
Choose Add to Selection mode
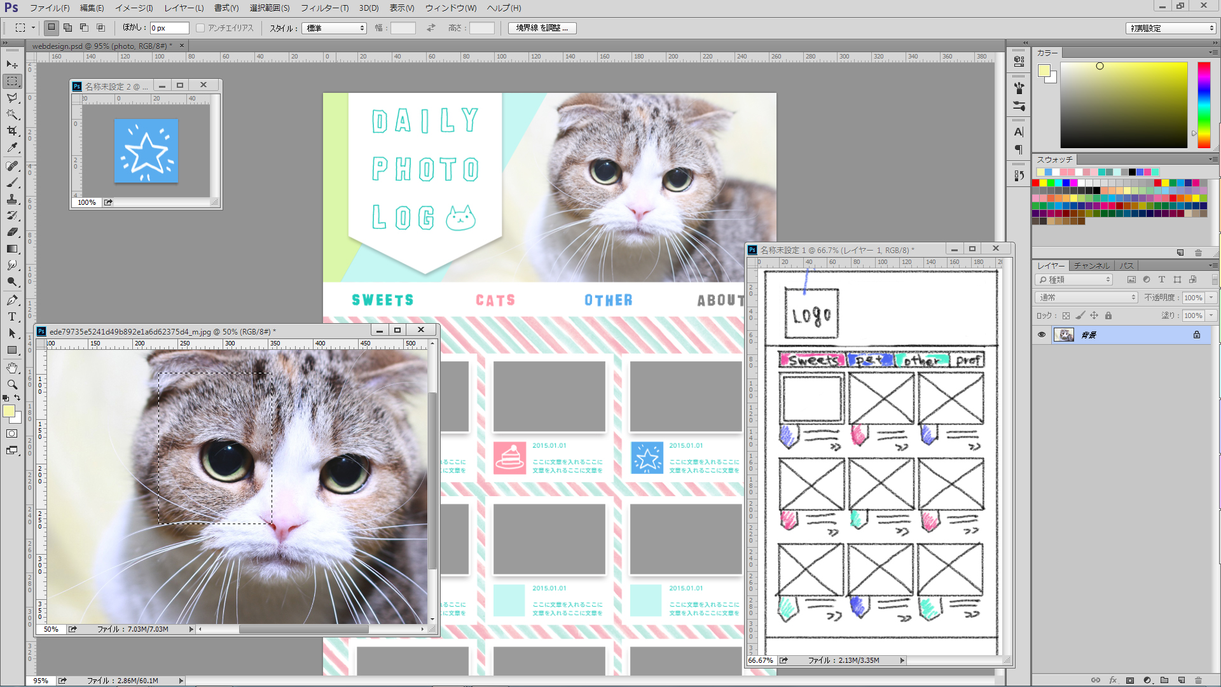coord(67,27)
